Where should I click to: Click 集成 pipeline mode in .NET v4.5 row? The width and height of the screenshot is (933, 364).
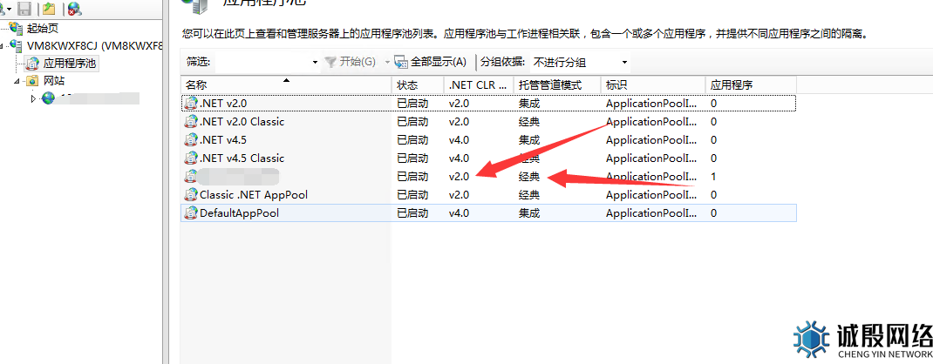(x=529, y=140)
